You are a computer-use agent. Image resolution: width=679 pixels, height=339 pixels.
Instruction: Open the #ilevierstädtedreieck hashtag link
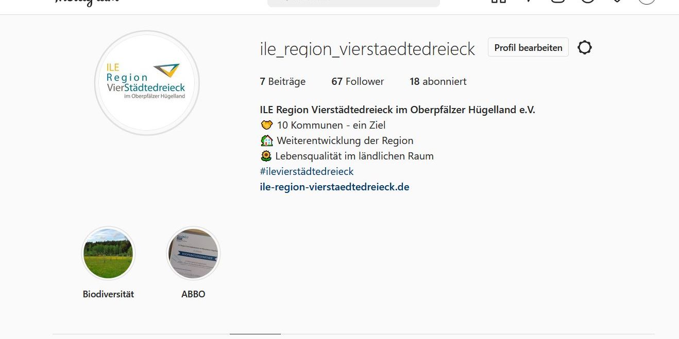click(x=307, y=171)
